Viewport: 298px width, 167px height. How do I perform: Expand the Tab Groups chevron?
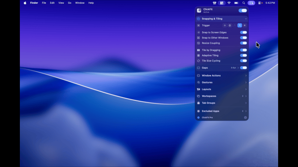[246, 103]
